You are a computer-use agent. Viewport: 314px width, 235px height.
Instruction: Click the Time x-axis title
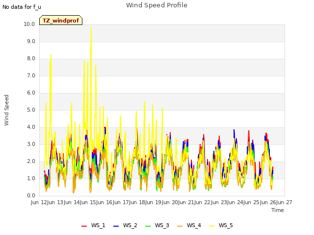278,210
